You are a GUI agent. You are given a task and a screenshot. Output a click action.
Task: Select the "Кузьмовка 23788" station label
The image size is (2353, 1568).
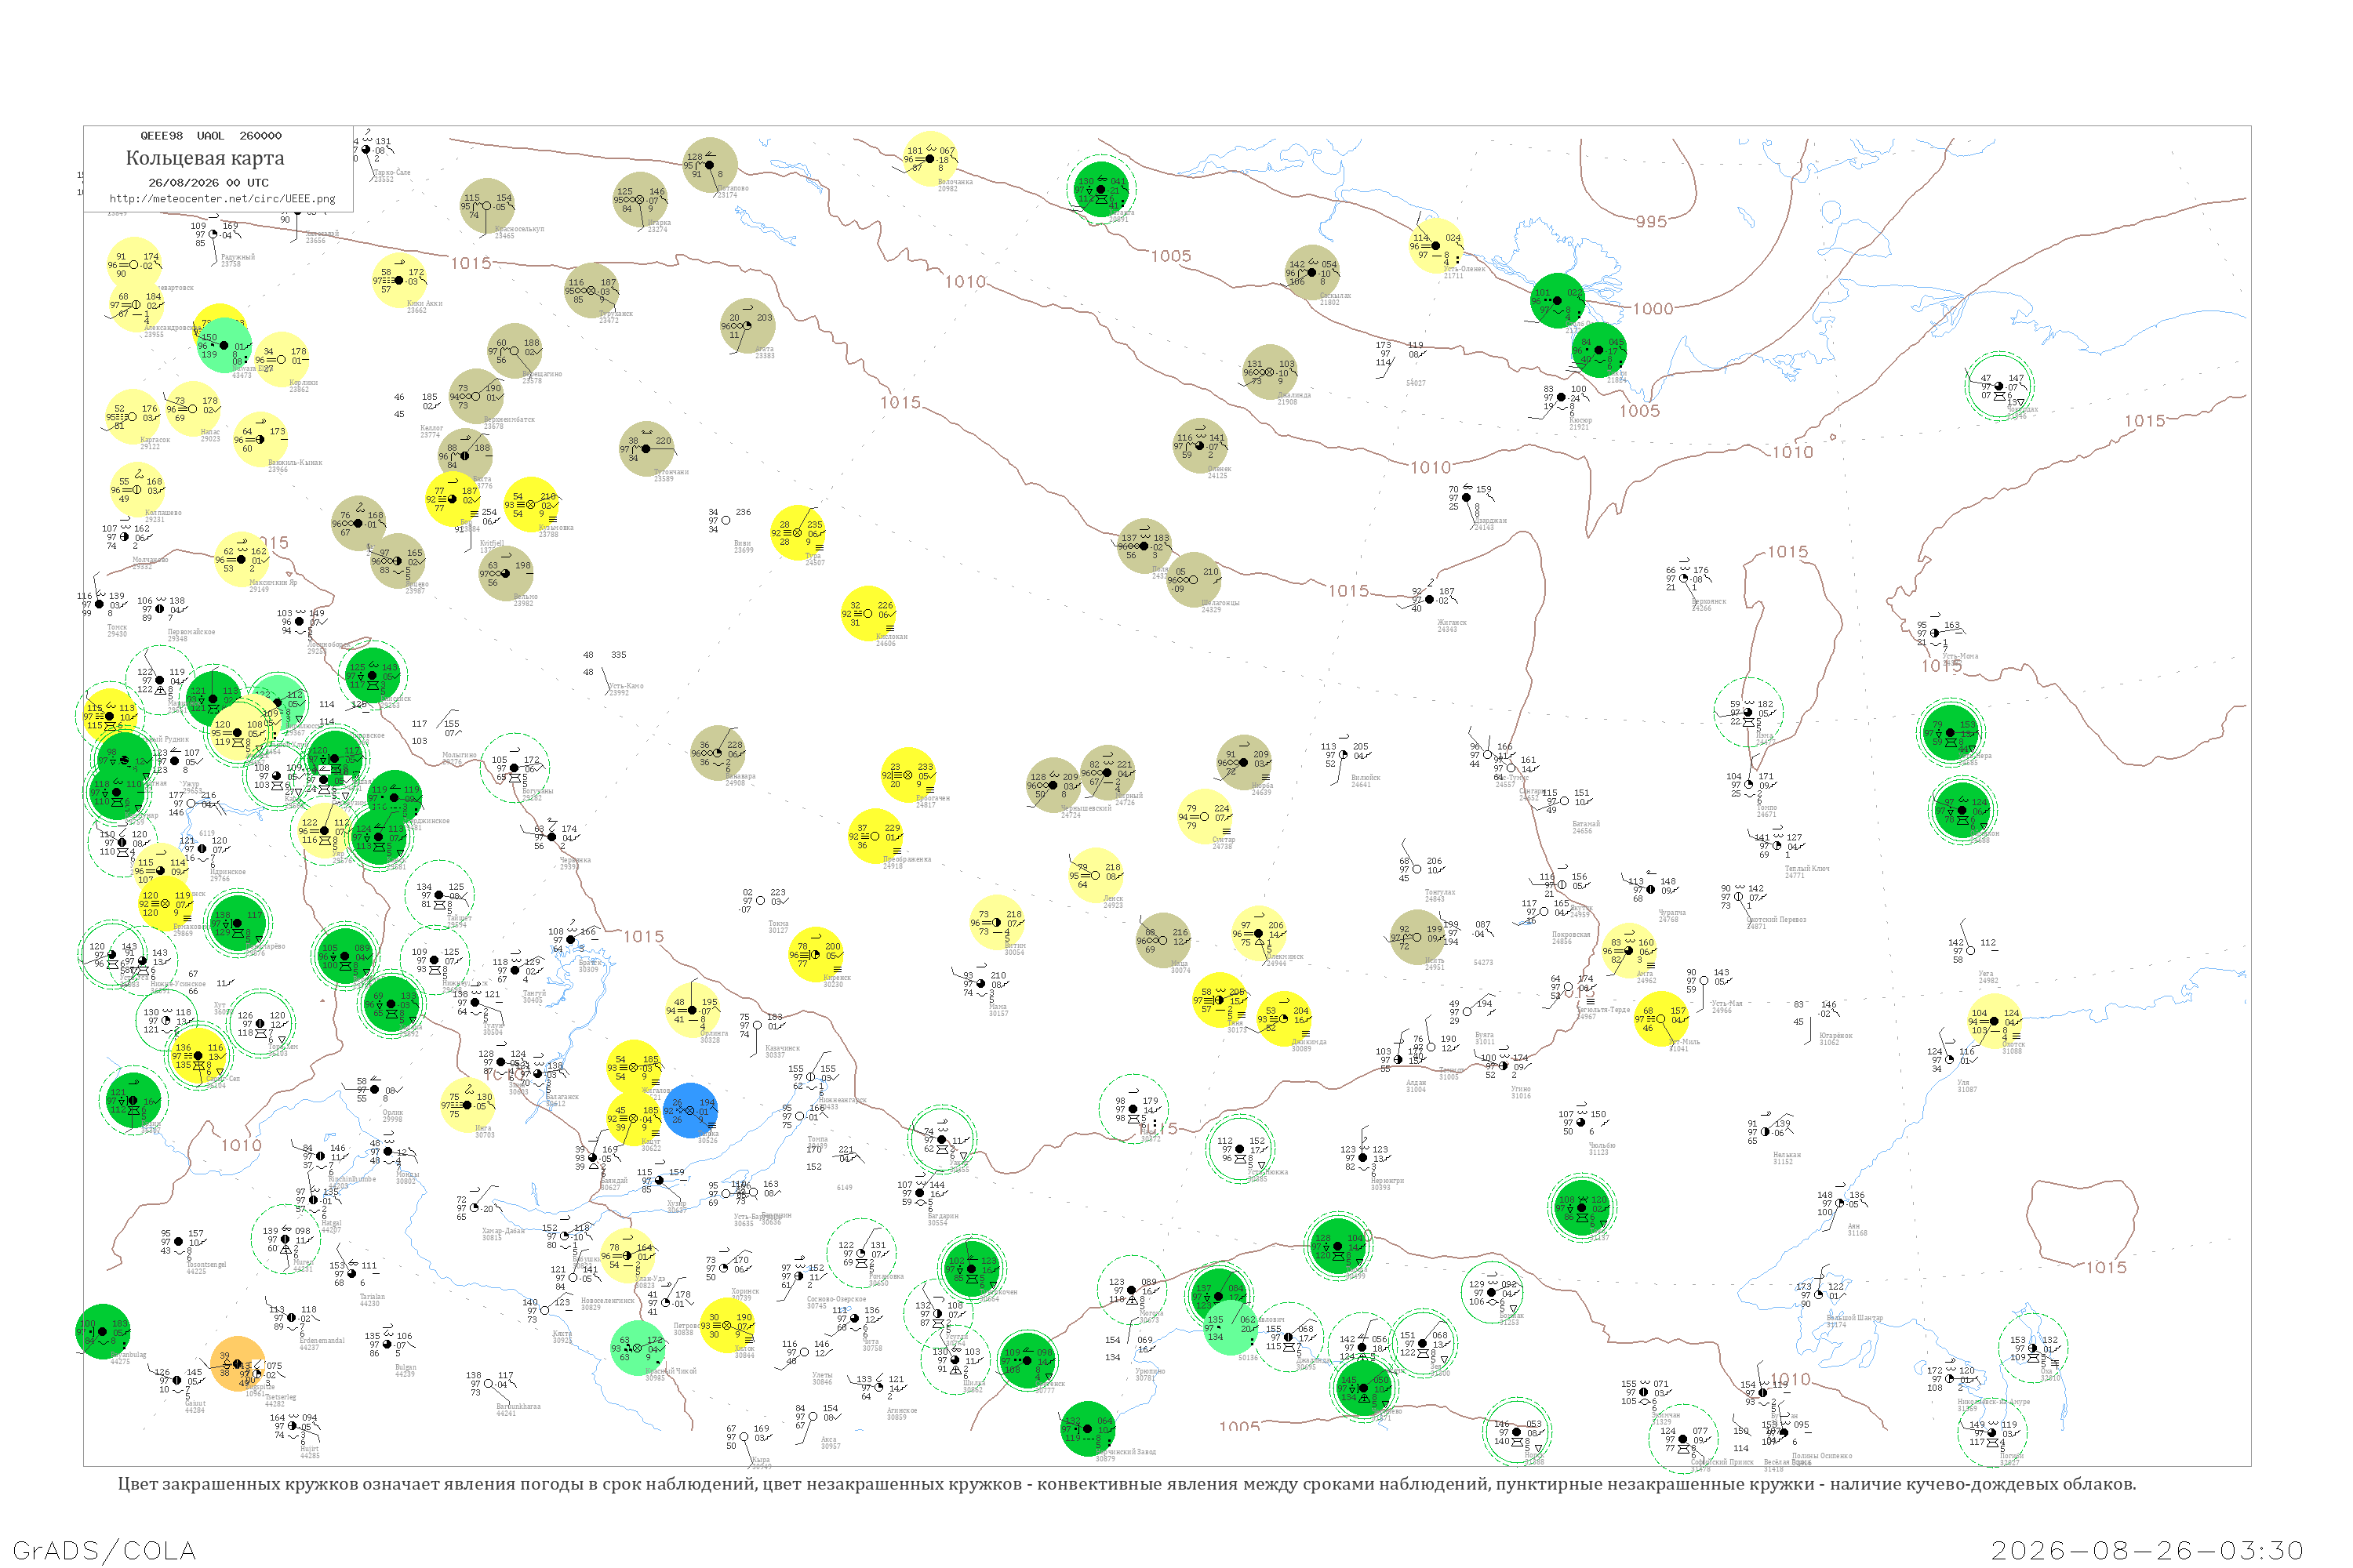point(555,530)
